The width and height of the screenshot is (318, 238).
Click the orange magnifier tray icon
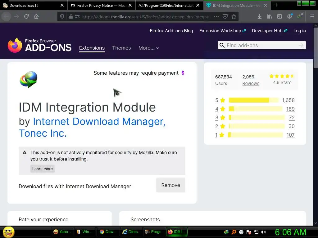point(234,232)
